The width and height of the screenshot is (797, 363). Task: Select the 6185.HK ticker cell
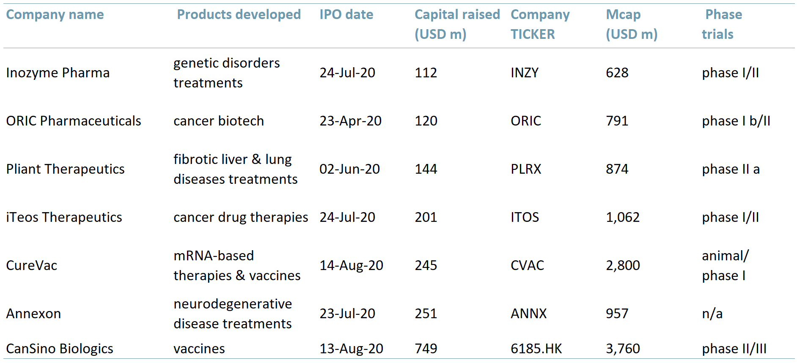click(x=536, y=349)
